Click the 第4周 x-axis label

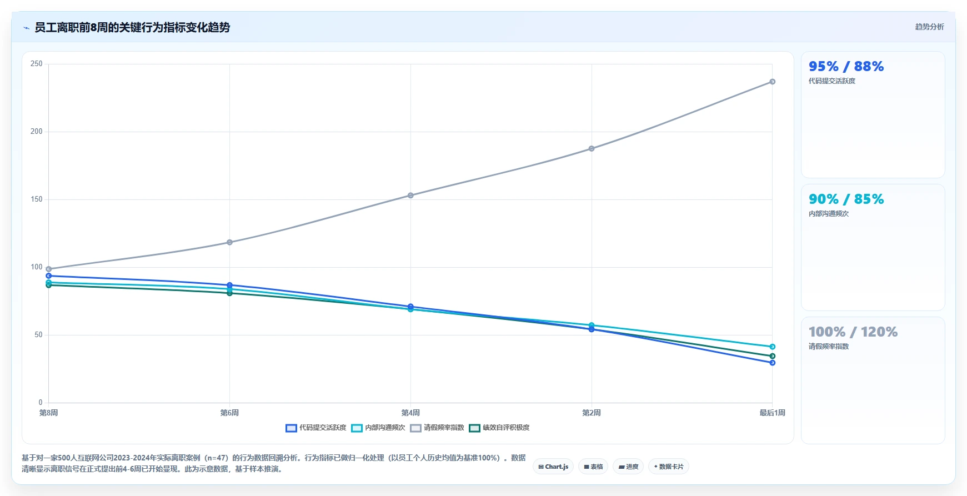pos(410,413)
